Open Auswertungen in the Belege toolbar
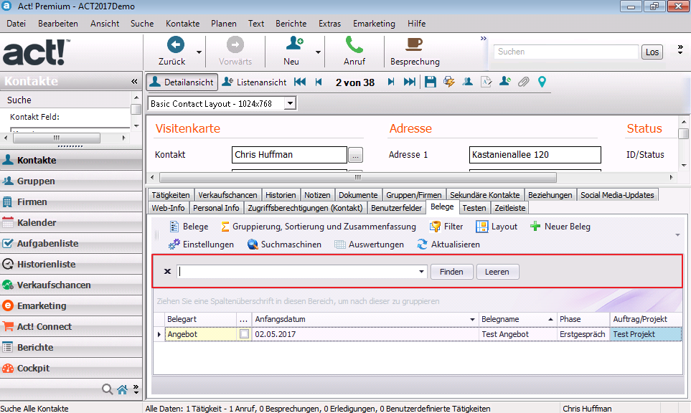 click(x=369, y=245)
